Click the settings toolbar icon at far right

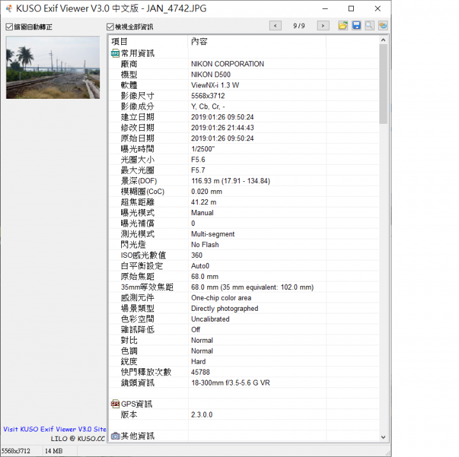click(383, 26)
